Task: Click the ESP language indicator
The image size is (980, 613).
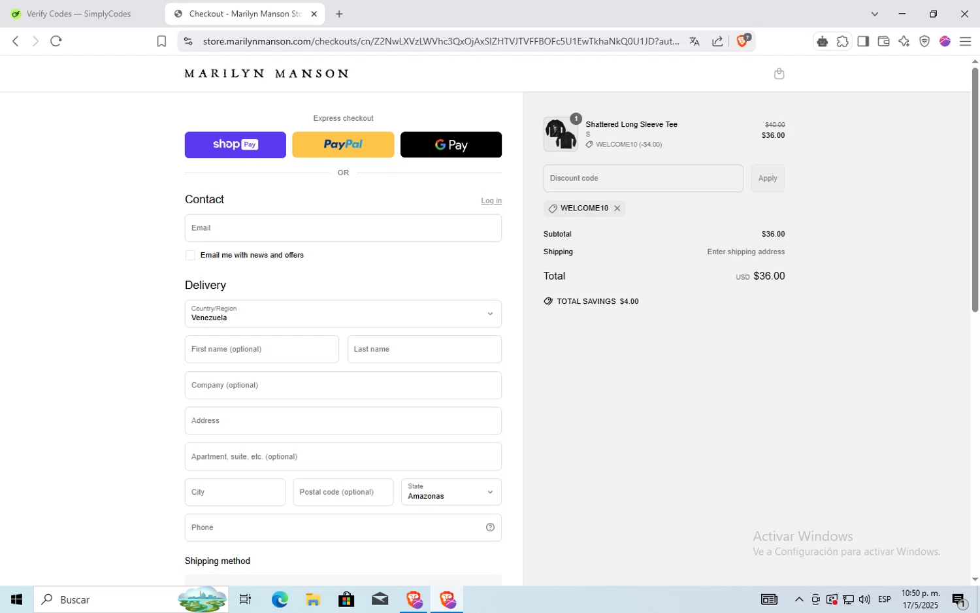Action: point(885,599)
